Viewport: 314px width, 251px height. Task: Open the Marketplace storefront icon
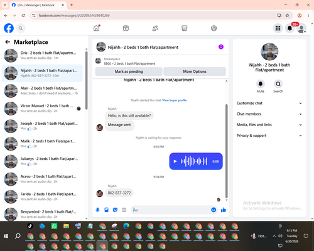185,28
